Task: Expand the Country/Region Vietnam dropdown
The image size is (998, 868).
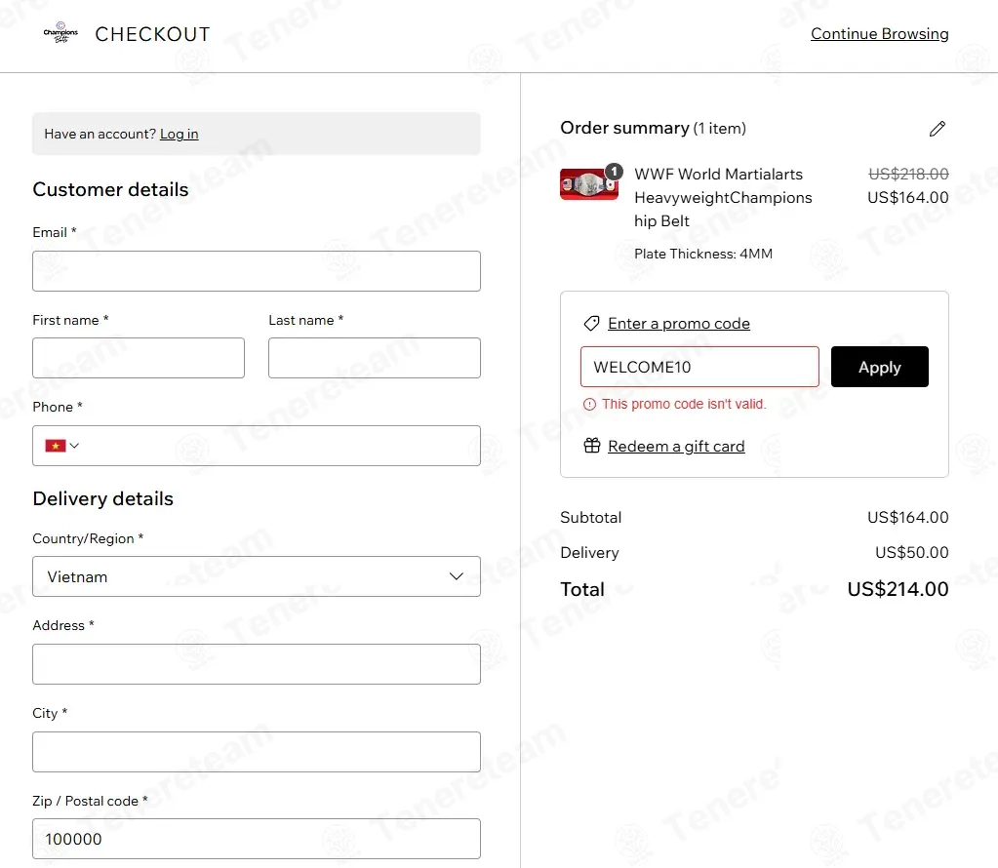Action: pyautogui.click(x=257, y=576)
